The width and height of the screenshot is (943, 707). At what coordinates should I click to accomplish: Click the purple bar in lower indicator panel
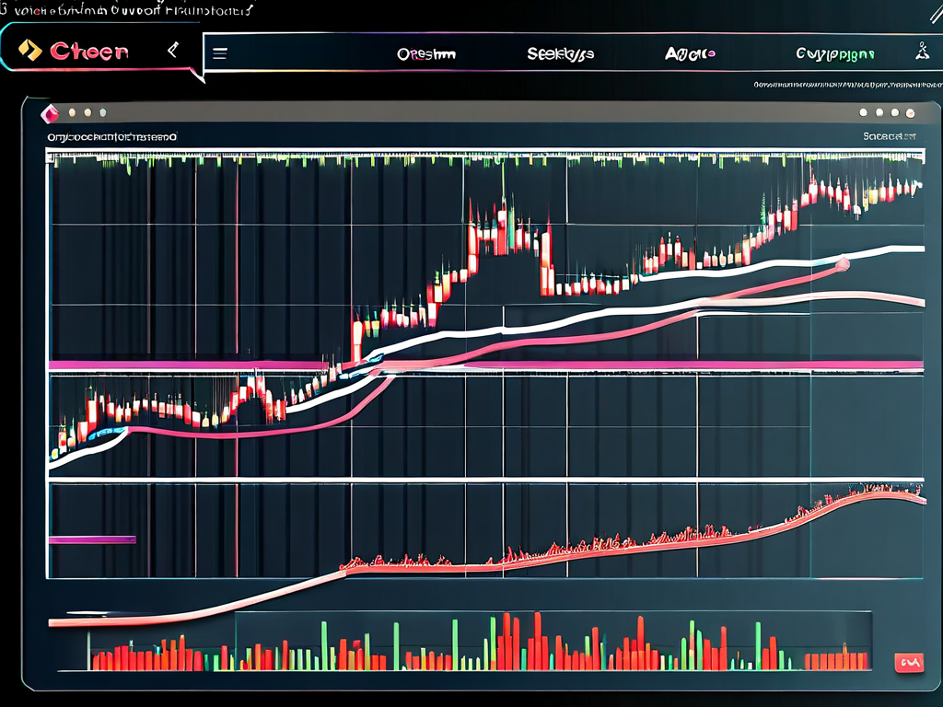click(92, 539)
